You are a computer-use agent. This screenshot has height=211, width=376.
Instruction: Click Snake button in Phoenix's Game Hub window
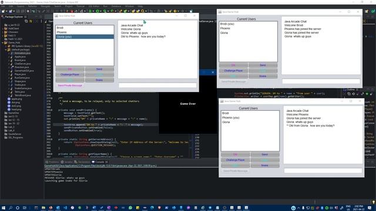[x=265, y=165]
